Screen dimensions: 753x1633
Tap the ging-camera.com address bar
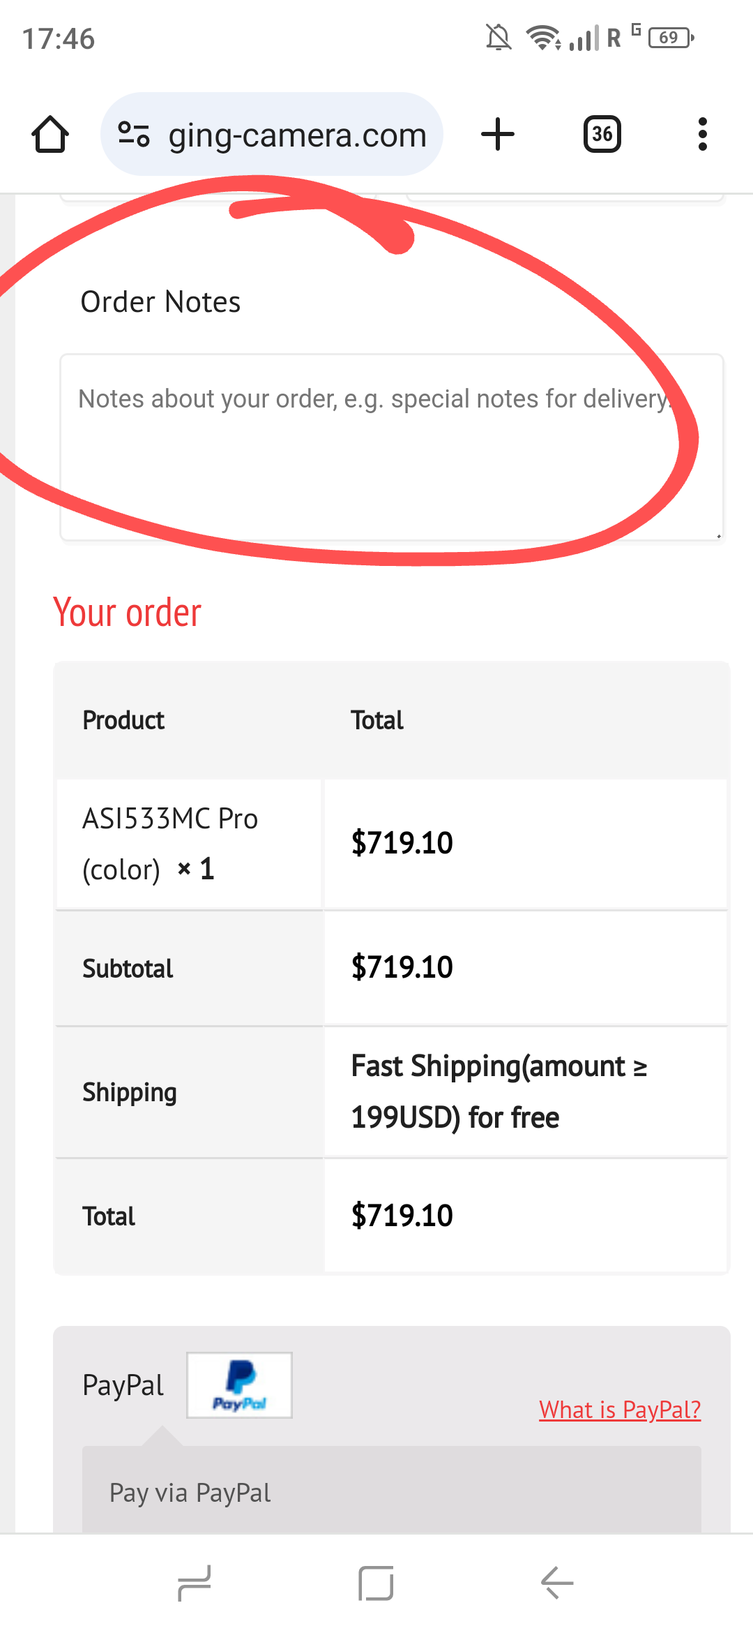[x=297, y=135]
